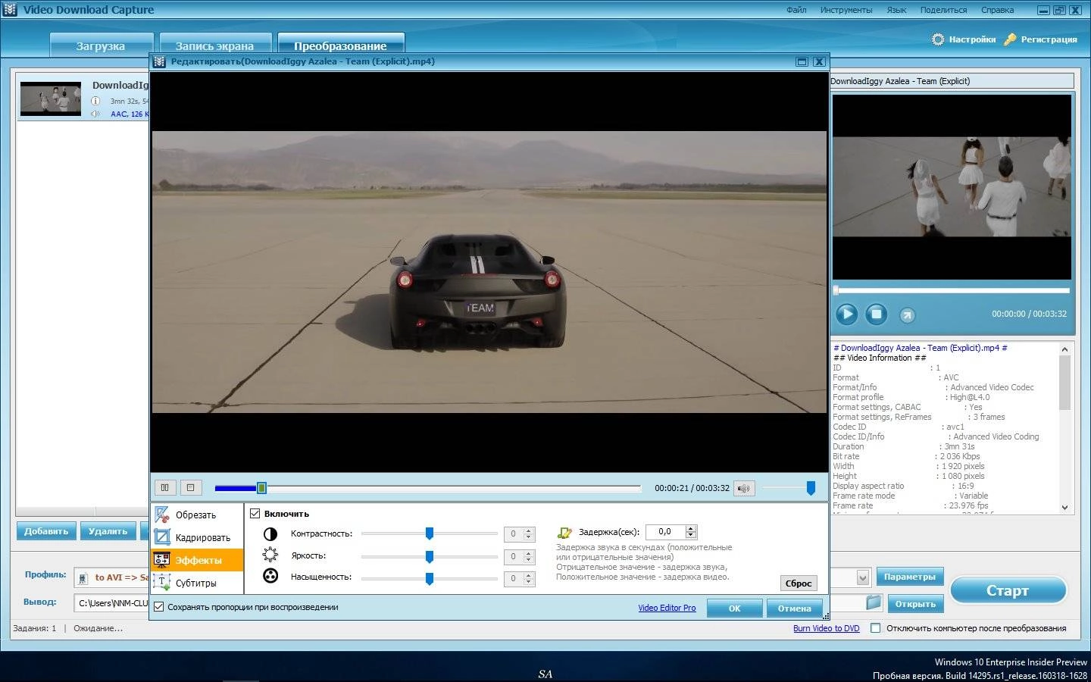This screenshot has height=682, width=1091.
Task: Start conversion with the Старт button
Action: tap(1008, 590)
